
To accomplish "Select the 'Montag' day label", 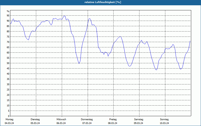I will pos(9,119).
